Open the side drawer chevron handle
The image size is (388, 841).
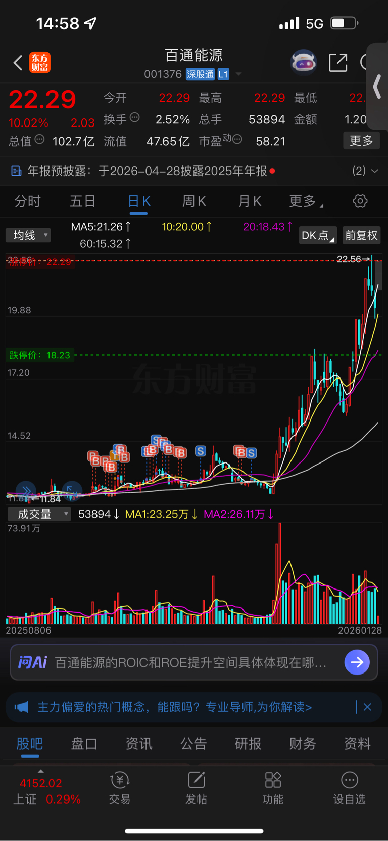(x=377, y=86)
